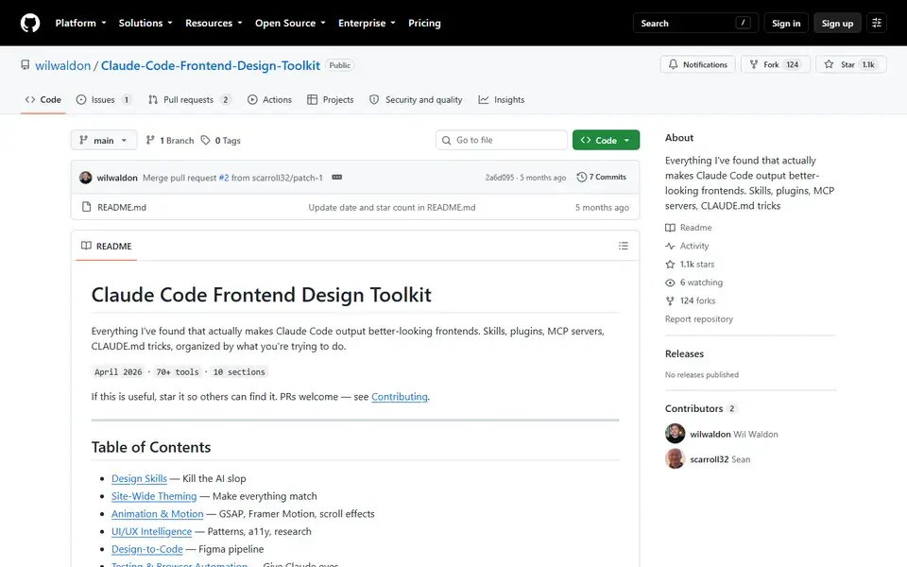This screenshot has width=907, height=567.
Task: Switch to the Code tab
Action: (43, 99)
